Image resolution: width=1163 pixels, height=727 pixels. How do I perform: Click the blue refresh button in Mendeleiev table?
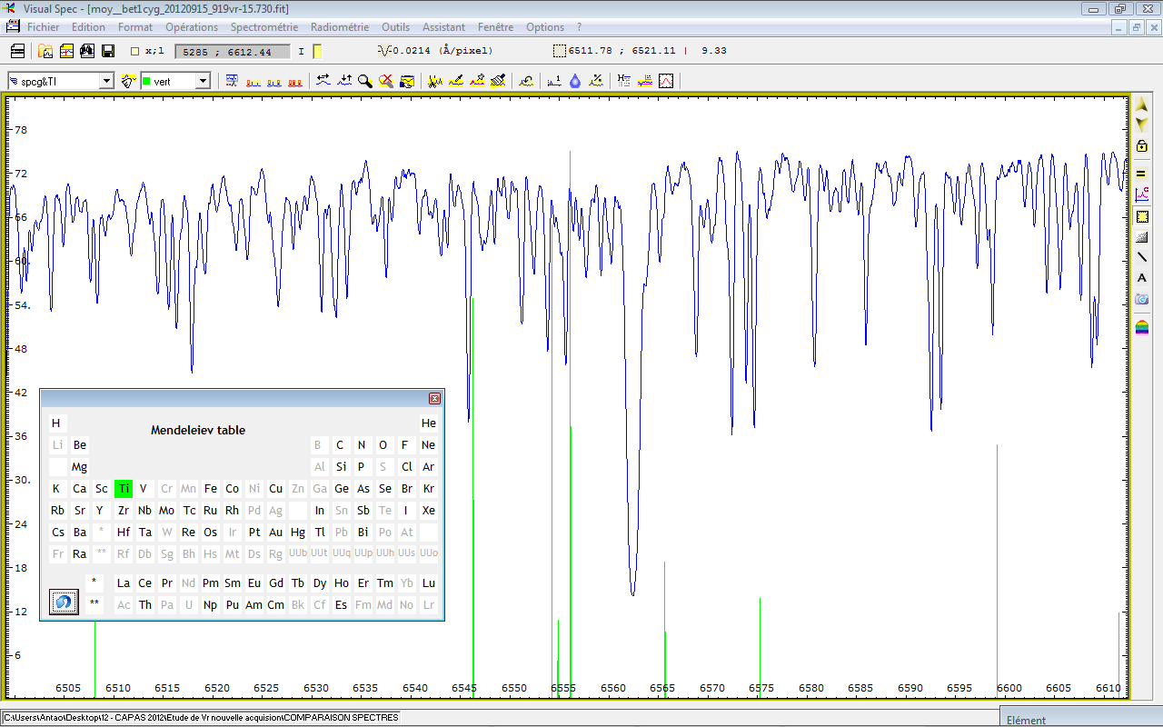64,602
